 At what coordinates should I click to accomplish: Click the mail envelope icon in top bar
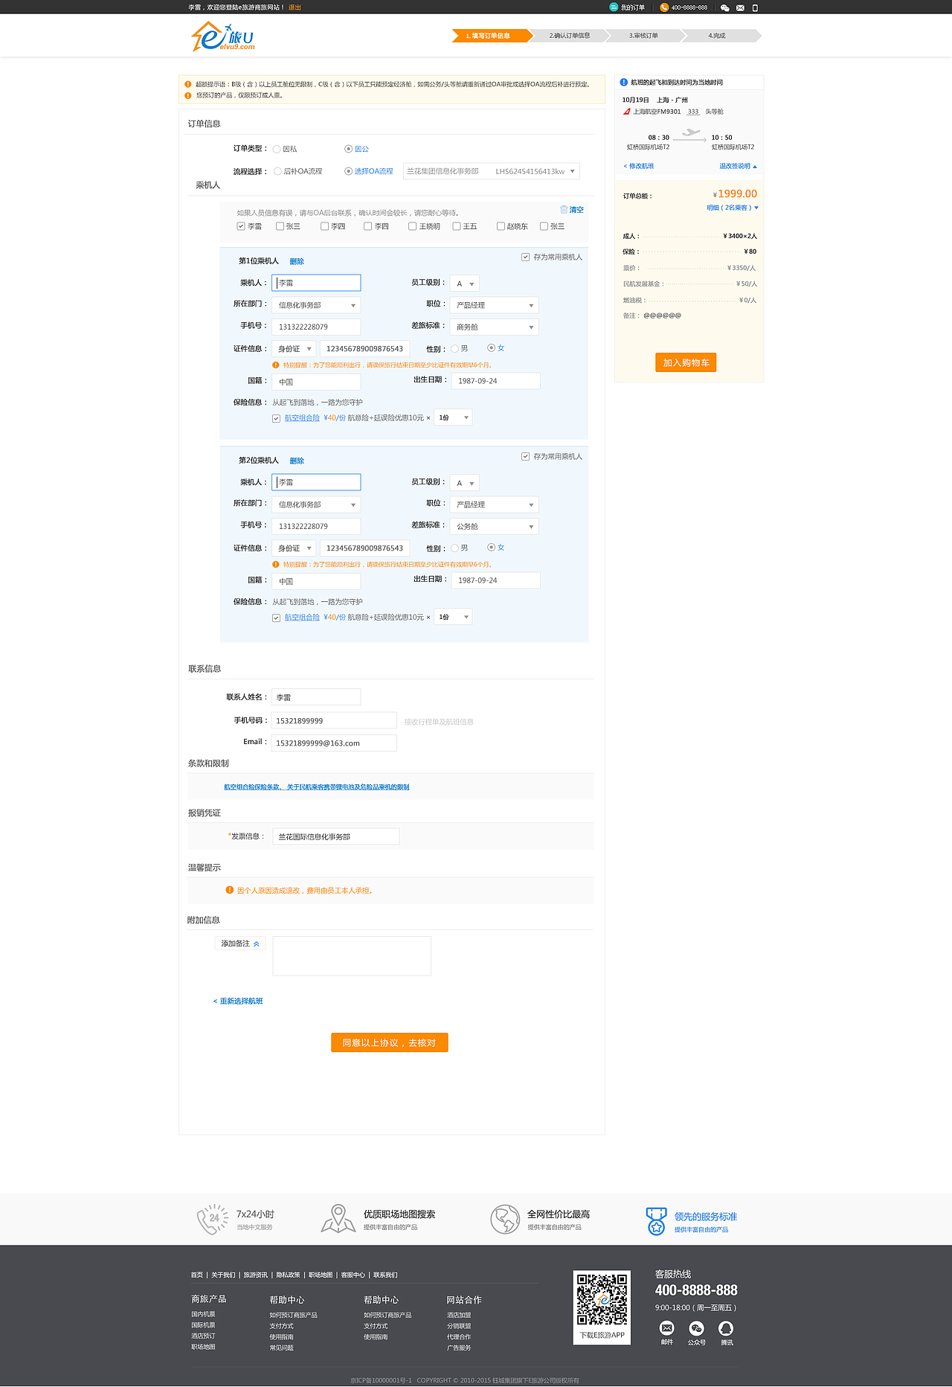click(740, 8)
